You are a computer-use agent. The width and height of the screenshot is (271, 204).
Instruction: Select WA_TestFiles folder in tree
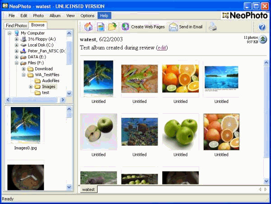coord(47,75)
